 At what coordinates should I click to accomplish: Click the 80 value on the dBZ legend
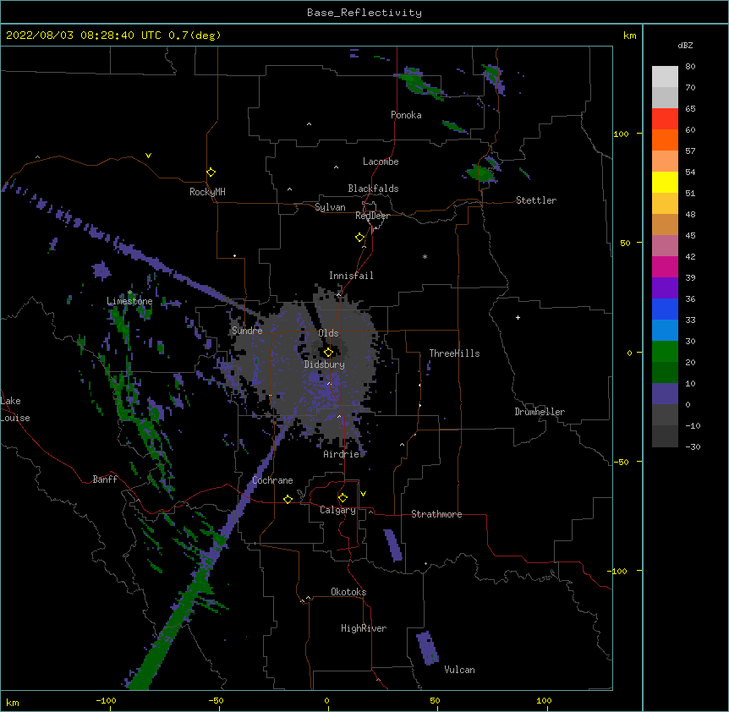pos(690,67)
